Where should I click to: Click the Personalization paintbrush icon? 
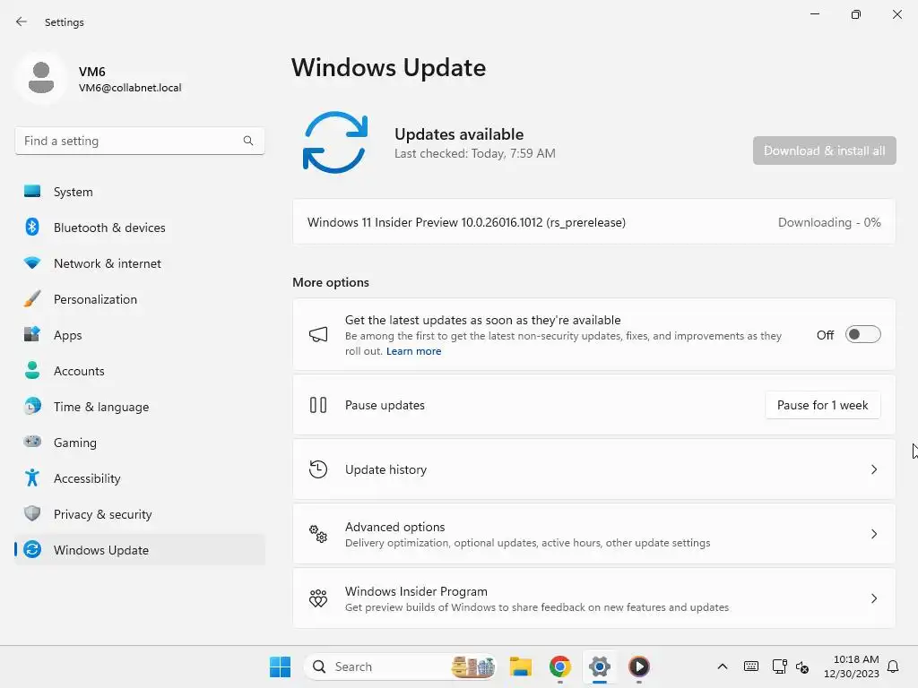[x=32, y=299]
